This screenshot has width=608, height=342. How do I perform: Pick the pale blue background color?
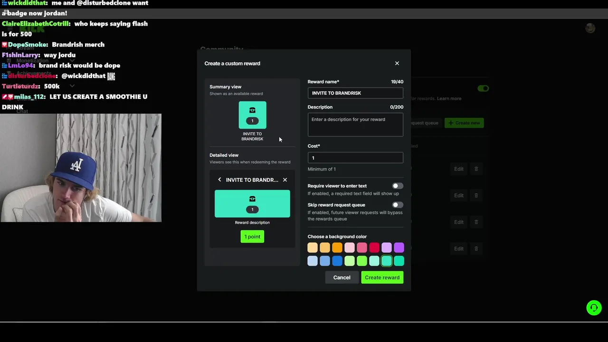coord(313,261)
